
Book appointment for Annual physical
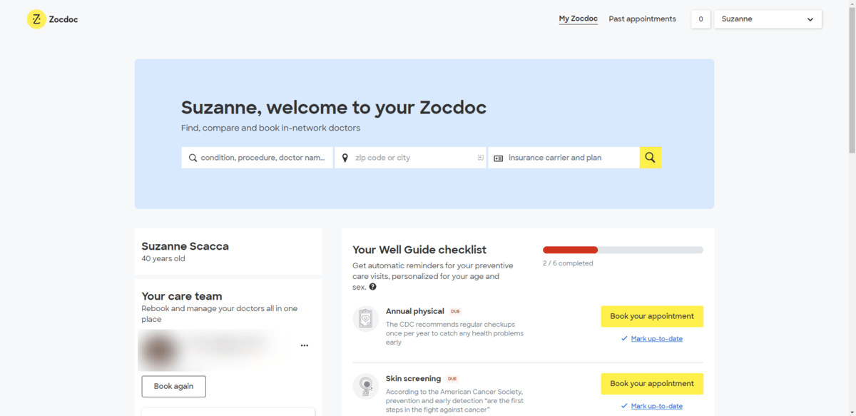pos(652,316)
